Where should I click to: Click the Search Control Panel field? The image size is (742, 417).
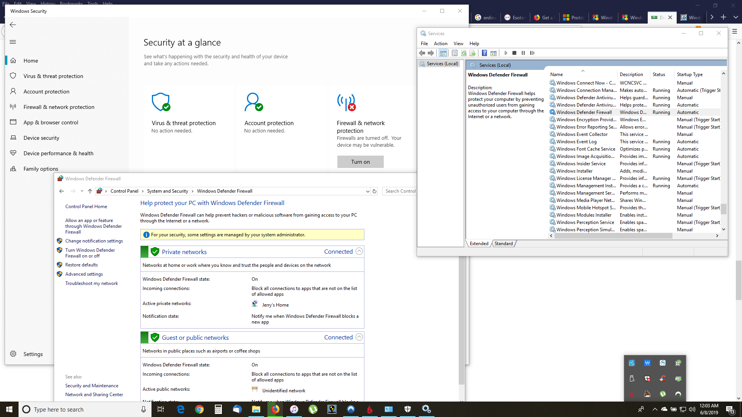(400, 191)
